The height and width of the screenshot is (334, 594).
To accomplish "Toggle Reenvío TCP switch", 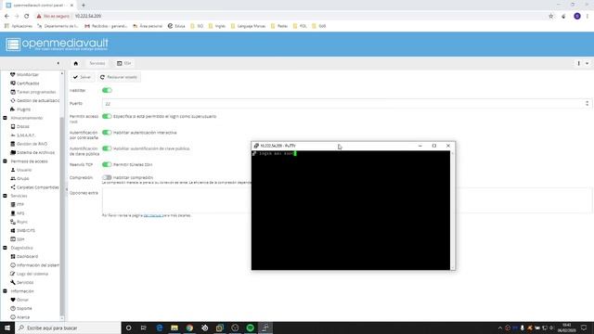I will (x=107, y=164).
